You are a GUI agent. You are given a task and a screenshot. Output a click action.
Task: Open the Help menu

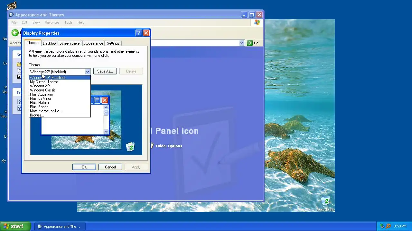[81, 22]
